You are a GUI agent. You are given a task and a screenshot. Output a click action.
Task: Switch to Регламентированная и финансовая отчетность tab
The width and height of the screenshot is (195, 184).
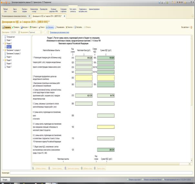click(14, 16)
